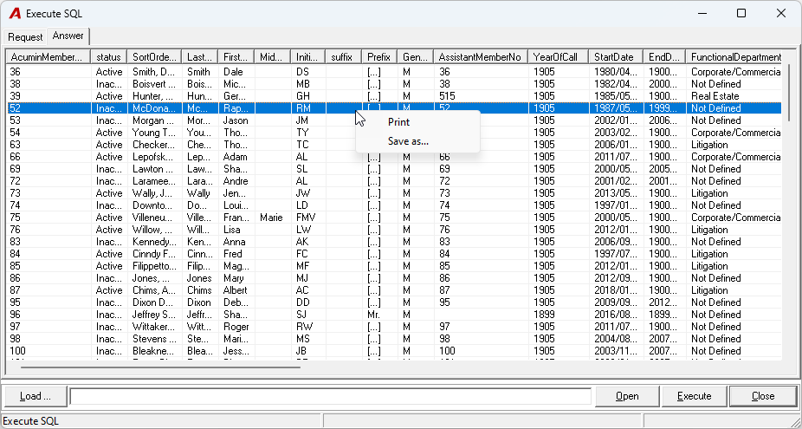
Task: Click the application logo icon in title bar
Action: point(15,13)
